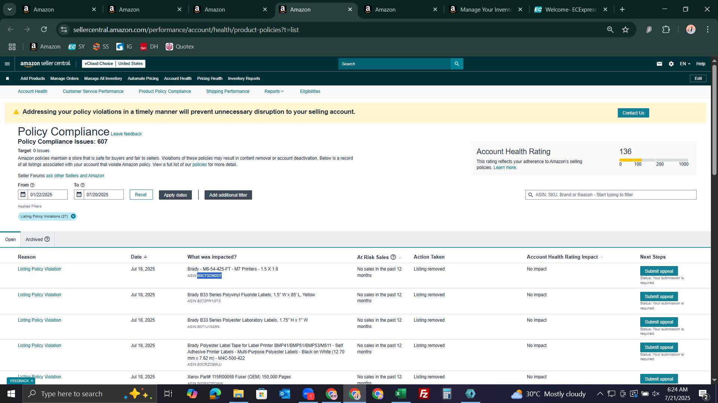Click the page vertical scrollbar

714,119
